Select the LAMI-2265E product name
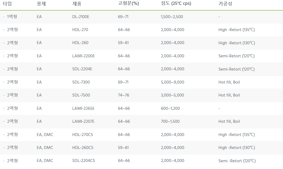Image resolution: width=283 pixels, height=169 pixels. [x=83, y=108]
